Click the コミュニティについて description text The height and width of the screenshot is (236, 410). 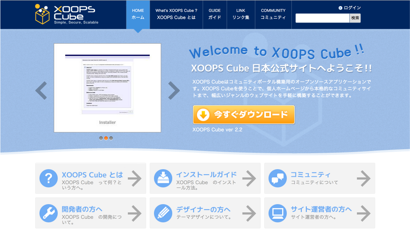coord(314,182)
